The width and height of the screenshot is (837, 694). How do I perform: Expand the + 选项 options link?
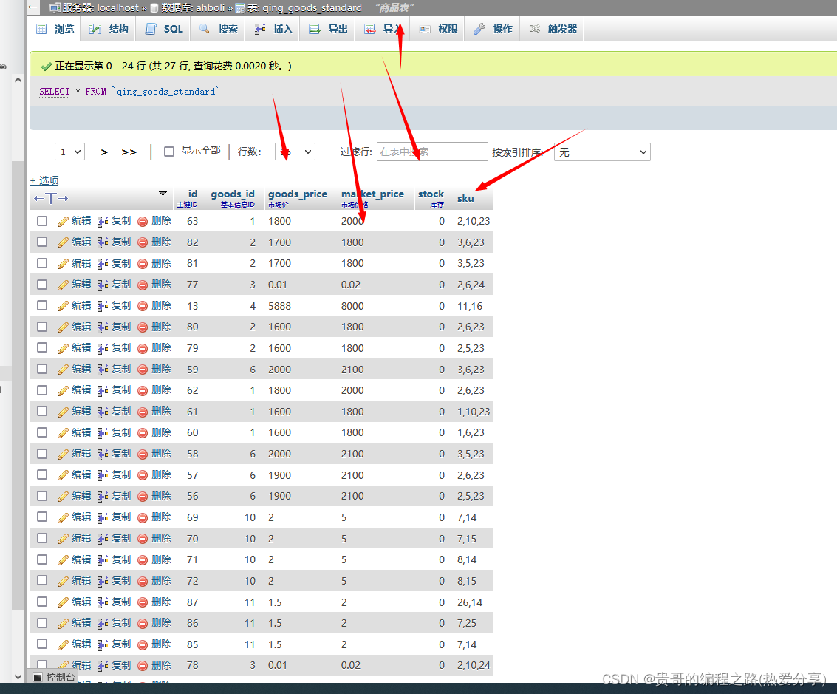44,180
